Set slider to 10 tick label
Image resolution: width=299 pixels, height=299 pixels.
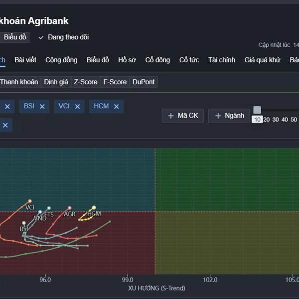257,120
